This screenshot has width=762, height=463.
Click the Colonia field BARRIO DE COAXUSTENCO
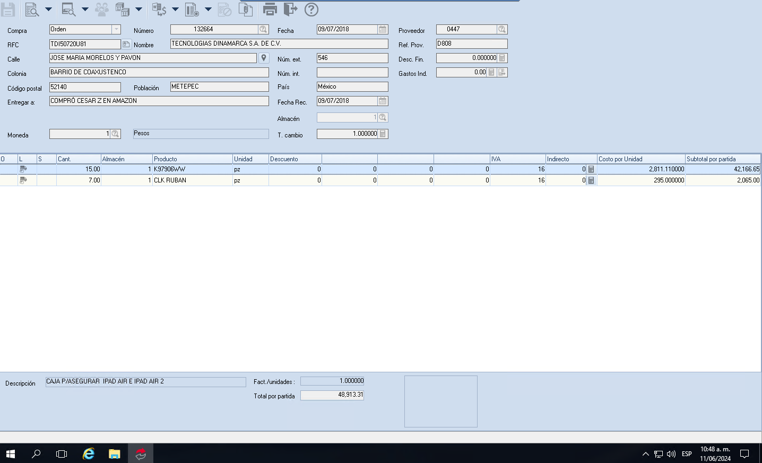pyautogui.click(x=159, y=72)
